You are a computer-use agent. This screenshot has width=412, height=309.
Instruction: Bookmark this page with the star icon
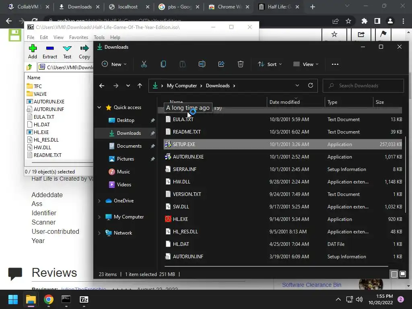coord(348,21)
